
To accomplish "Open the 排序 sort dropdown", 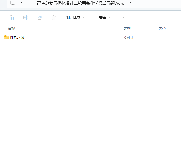I will click(75, 18).
